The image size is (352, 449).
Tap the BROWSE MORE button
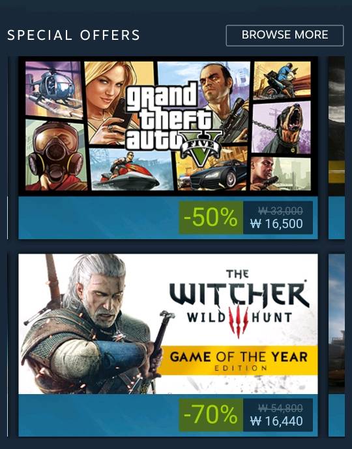coord(285,35)
